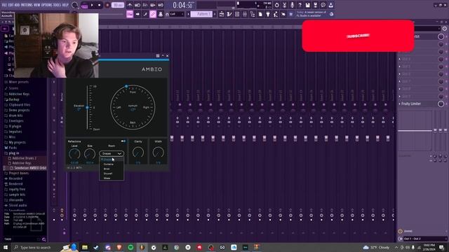449x252 pixels.
Task: Open the FILE menu
Action: tap(4, 5)
